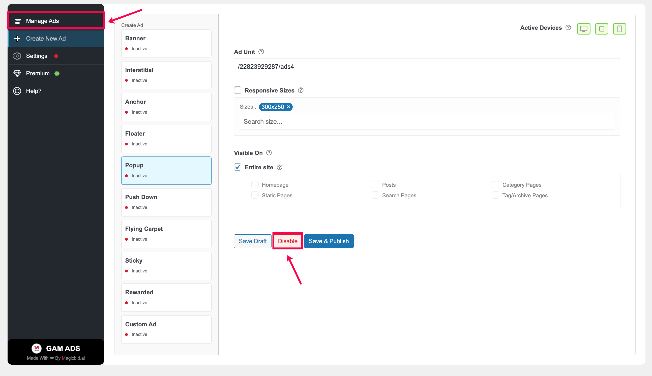Check the Static Pages checkbox
The width and height of the screenshot is (652, 376).
255,195
